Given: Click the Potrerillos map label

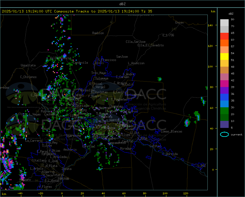Looking at the screenshot, I should (x=50, y=111).
